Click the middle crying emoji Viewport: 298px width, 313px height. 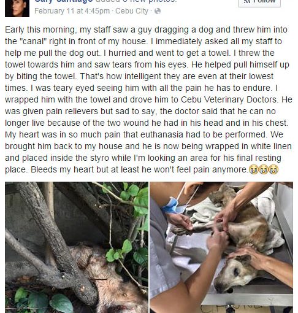(263, 169)
